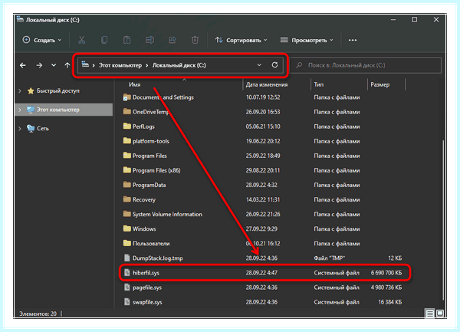
Task: Expand the Сеть tree node
Action: click(20, 129)
